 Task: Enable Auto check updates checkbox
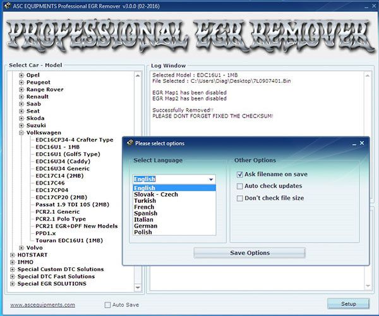point(239,186)
